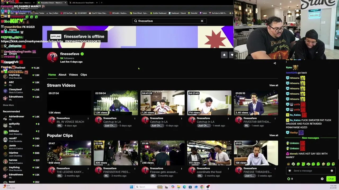The width and height of the screenshot is (339, 190).
Task: Open the Videos tab
Action: coord(73,75)
